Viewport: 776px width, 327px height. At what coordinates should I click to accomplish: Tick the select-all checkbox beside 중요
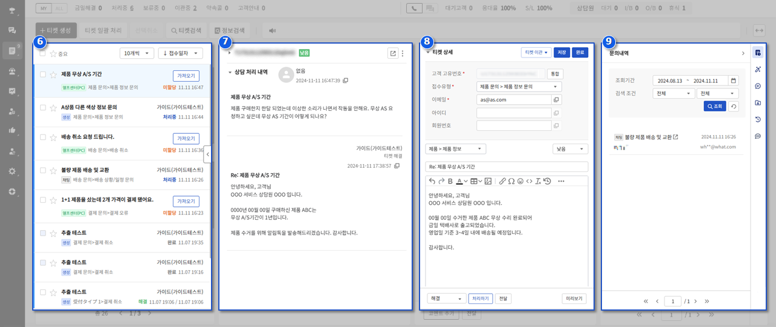(42, 53)
